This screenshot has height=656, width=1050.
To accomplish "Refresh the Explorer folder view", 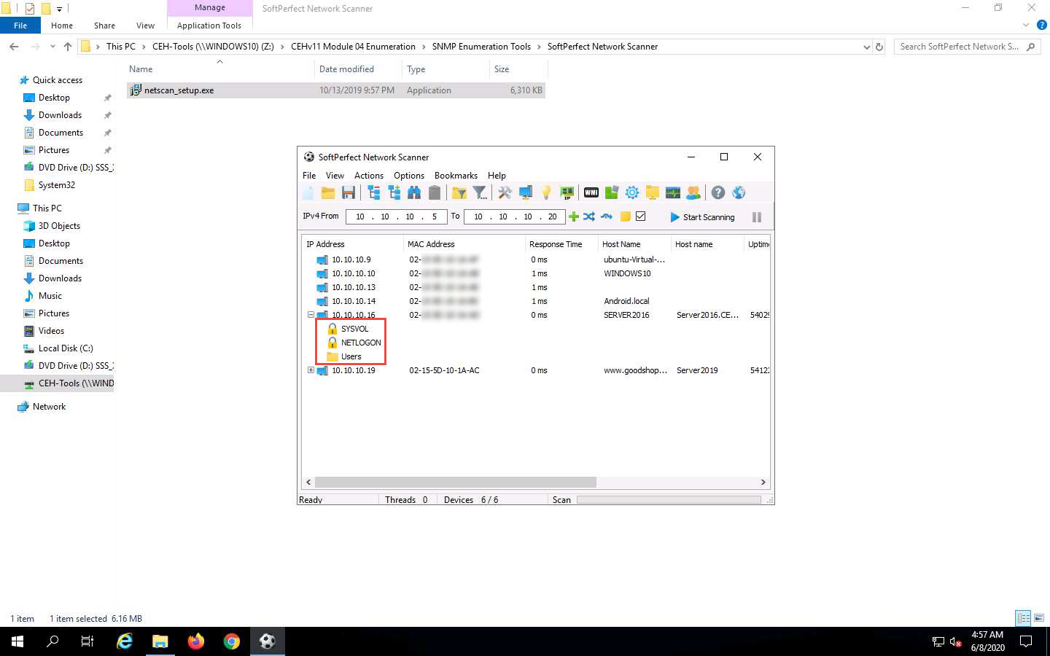I will pos(879,47).
